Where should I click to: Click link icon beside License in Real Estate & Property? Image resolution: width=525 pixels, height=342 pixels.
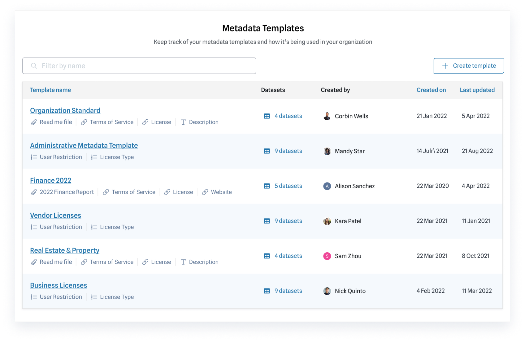pos(145,262)
